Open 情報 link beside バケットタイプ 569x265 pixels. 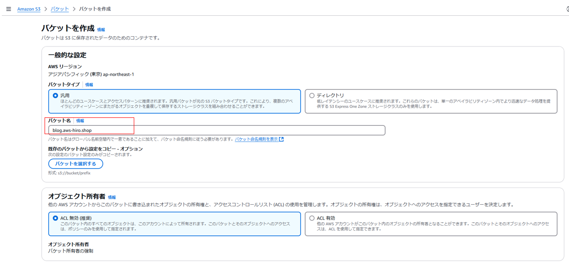89,85
